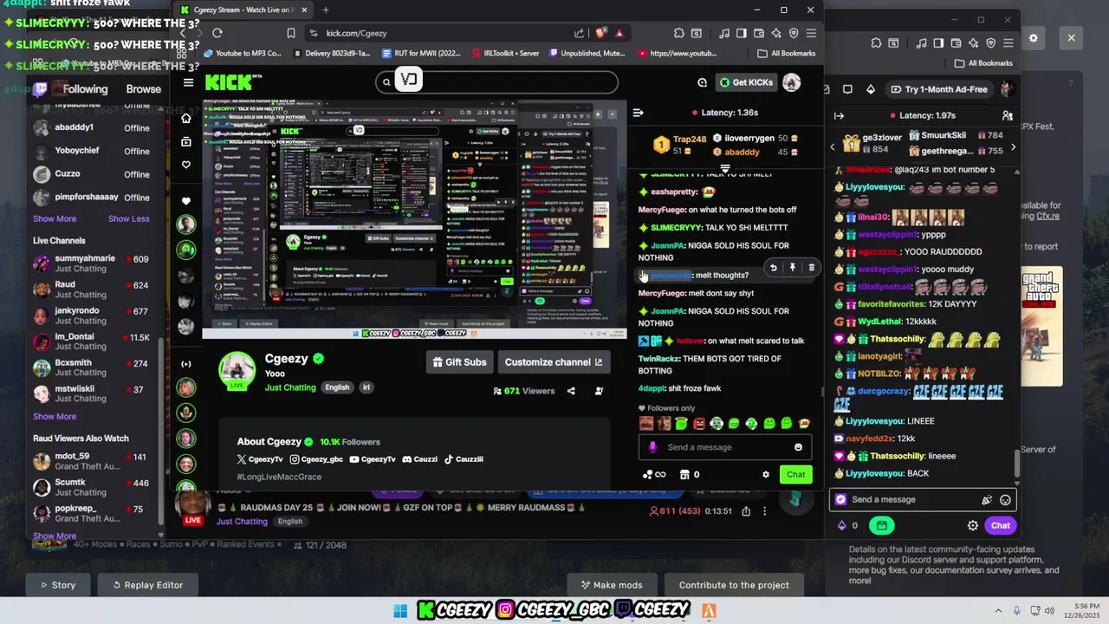Screen dimensions: 1109x624
Task: Select the Cgeezy Stream browser tab
Action: (x=243, y=10)
